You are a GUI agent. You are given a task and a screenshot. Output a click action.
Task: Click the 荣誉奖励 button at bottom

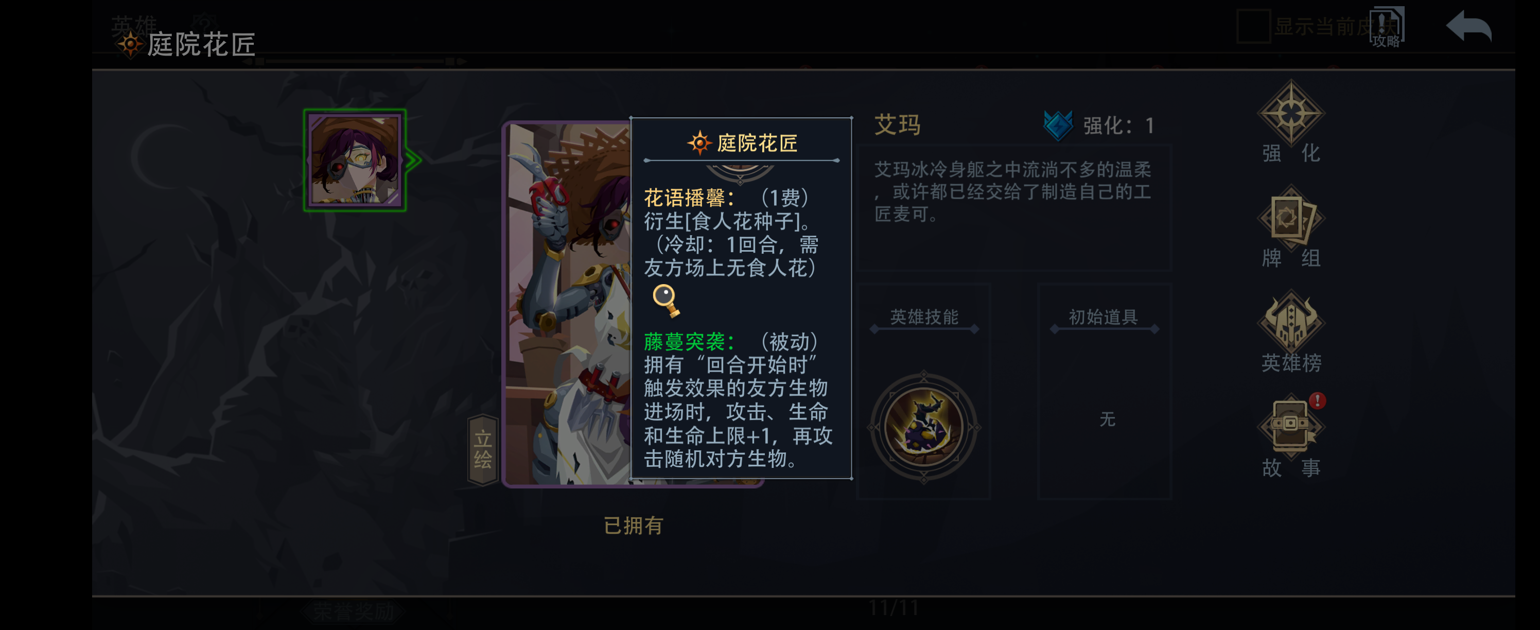(354, 611)
